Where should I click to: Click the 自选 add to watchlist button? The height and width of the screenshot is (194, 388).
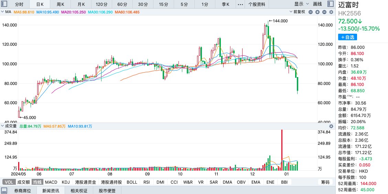(347, 37)
